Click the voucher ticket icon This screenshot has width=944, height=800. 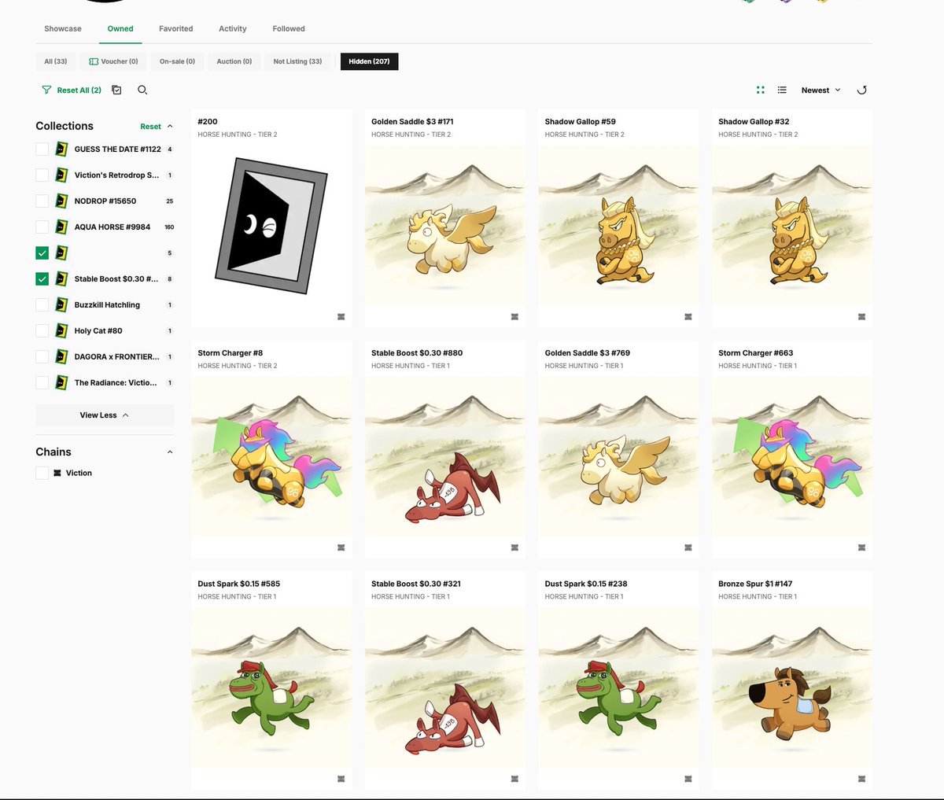pos(94,61)
